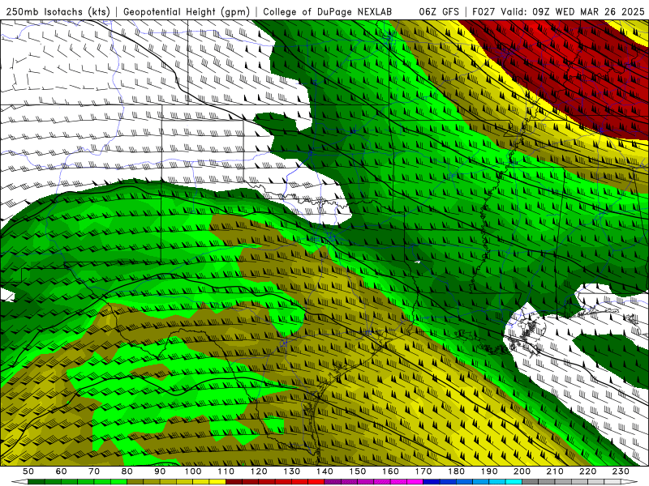
Task: Click the bright magenta swatch just before dark blue
Action: click(x=415, y=481)
